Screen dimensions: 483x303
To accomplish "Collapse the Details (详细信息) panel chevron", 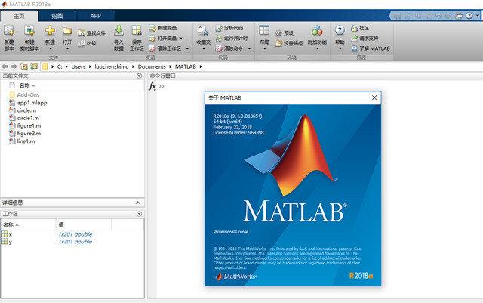I will coord(137,203).
